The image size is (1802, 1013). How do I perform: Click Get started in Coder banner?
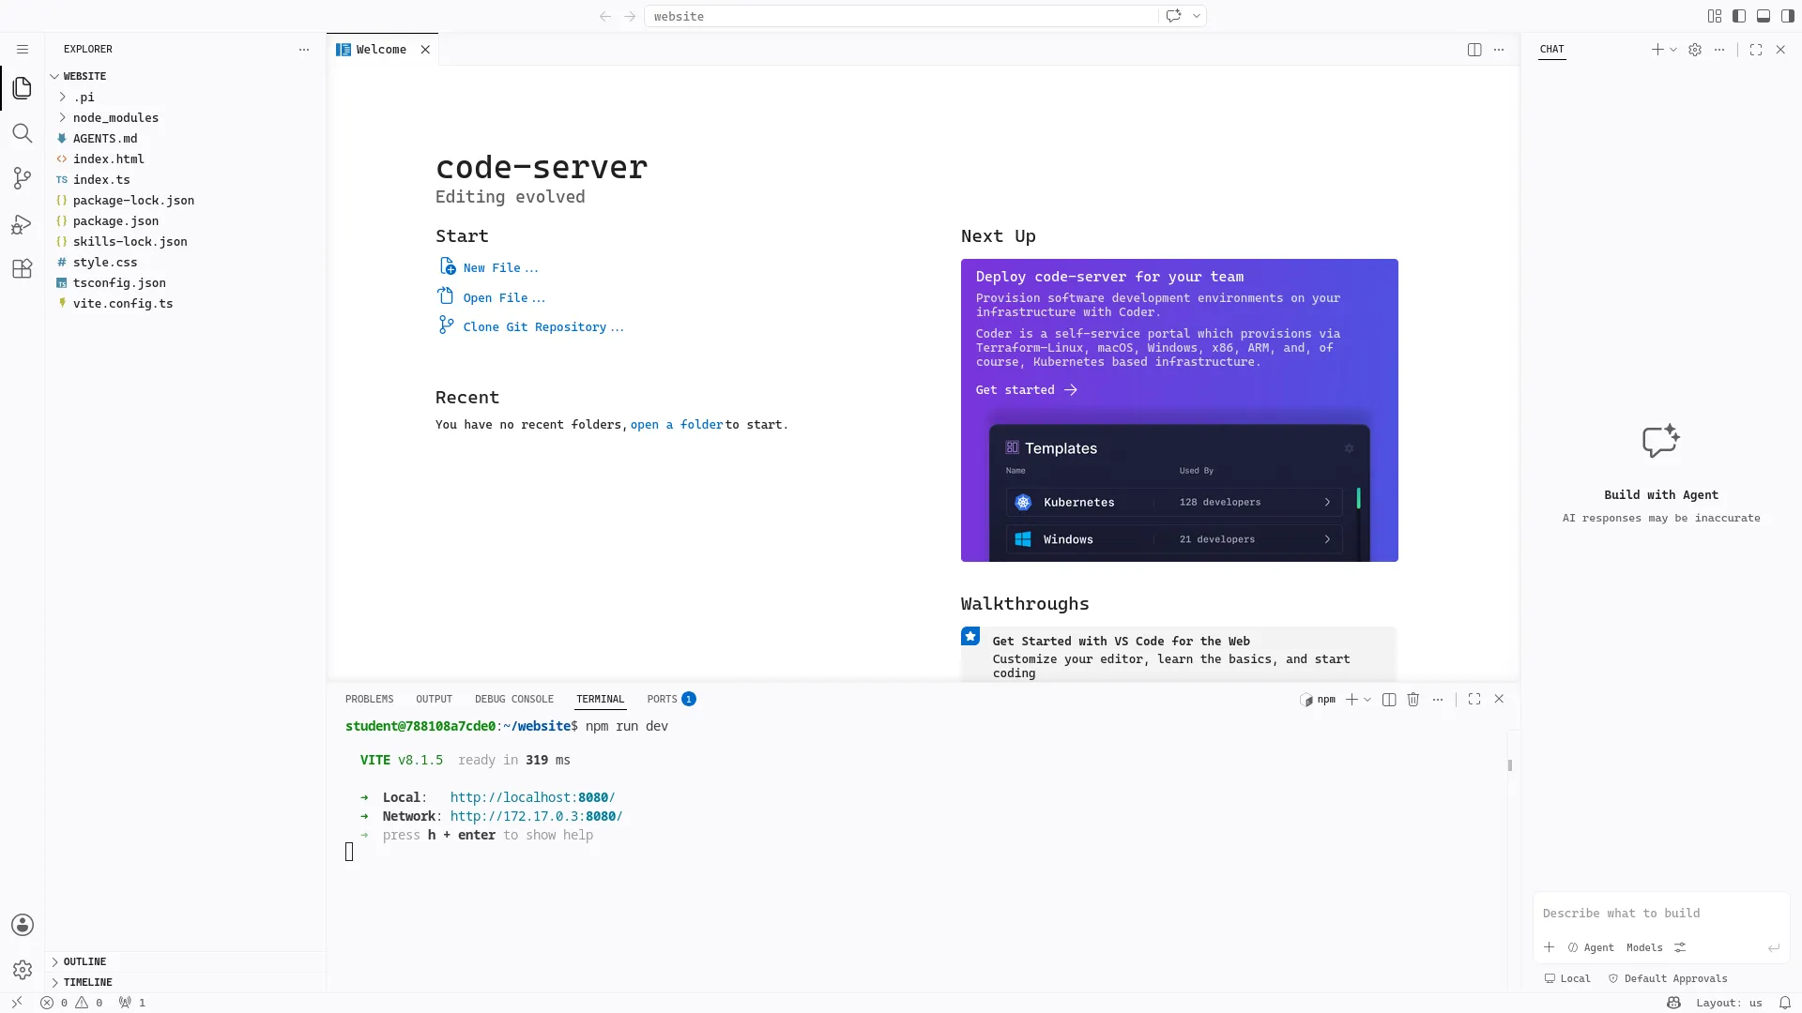pyautogui.click(x=1026, y=390)
